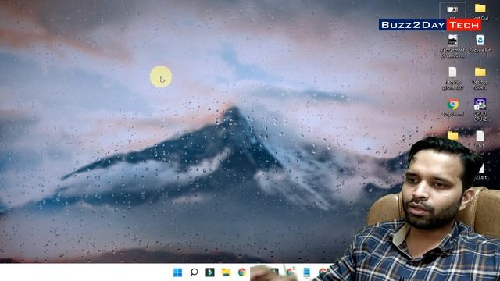Open Google Chrome beside File Explorer on the taskbar
The width and height of the screenshot is (500, 281).
(x=242, y=272)
